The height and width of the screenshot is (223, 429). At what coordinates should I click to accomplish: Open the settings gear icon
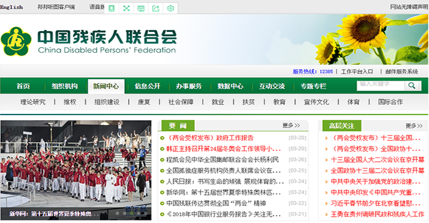(170, 8)
